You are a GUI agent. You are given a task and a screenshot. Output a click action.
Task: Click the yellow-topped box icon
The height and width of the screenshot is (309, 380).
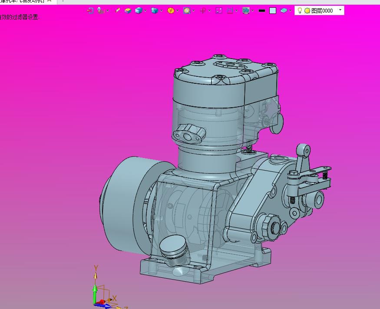(x=128, y=11)
